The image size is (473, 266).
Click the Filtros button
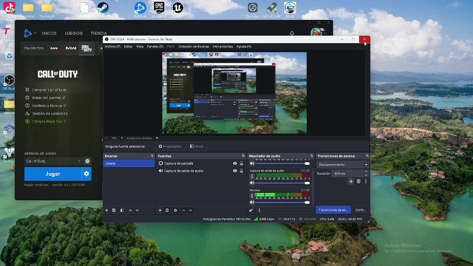(197, 146)
